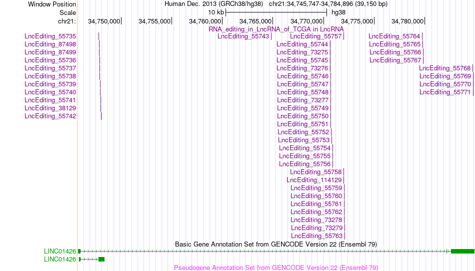This screenshot has width=475, height=271.
Task: Open the Pseudogene Annotation Set track title
Action: pos(276,268)
